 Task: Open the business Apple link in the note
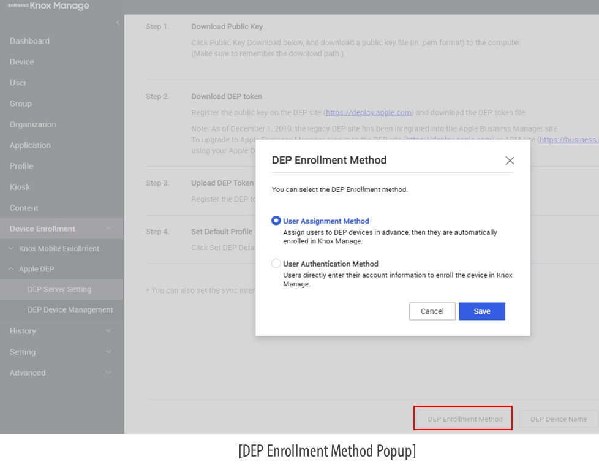[x=569, y=140]
